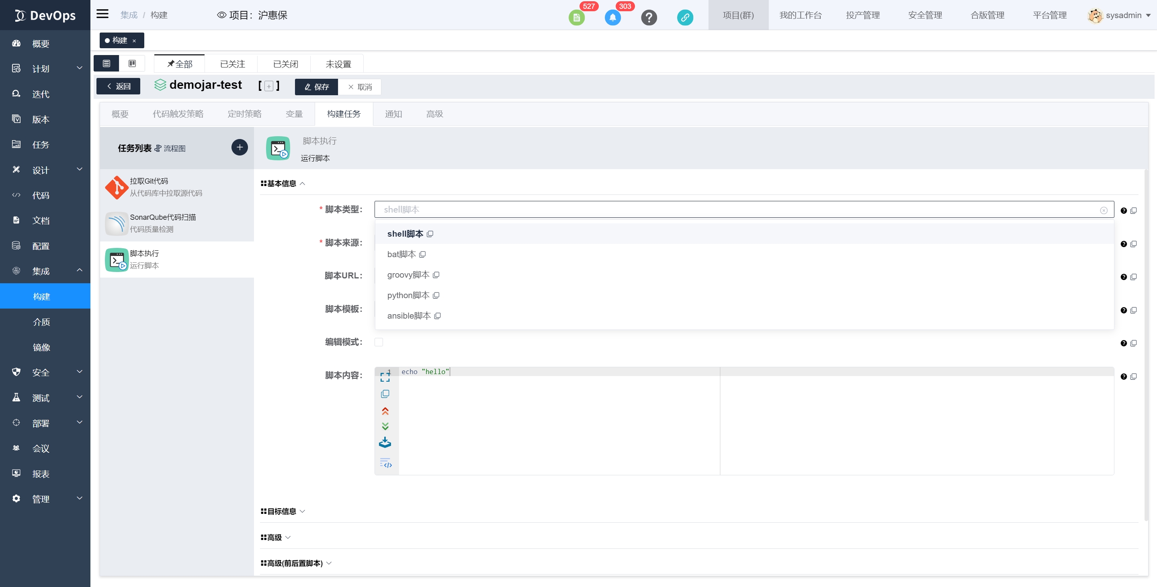This screenshot has width=1157, height=587.
Task: Click the 返回 button
Action: (118, 86)
